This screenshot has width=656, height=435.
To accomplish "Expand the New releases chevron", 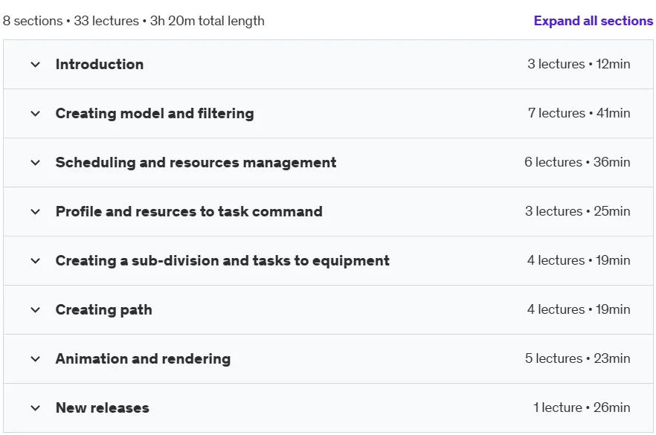I will 36,407.
